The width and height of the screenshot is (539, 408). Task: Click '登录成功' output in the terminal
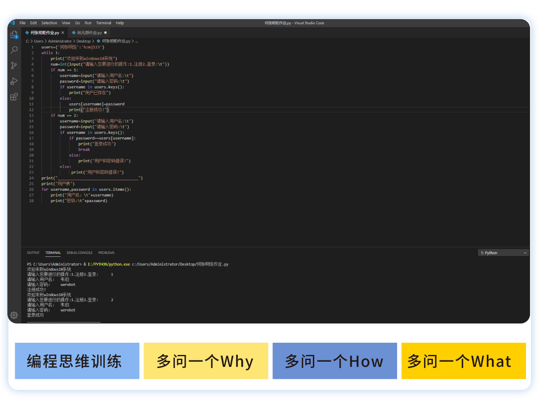pyautogui.click(x=35, y=315)
